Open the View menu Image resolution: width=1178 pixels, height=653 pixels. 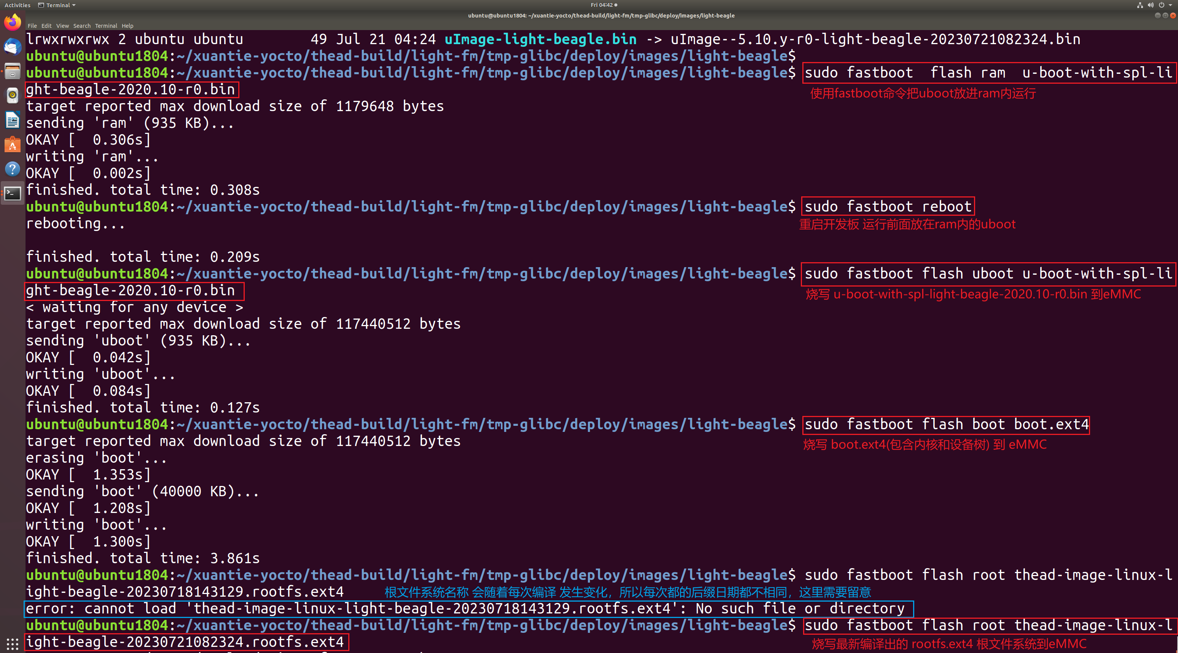(62, 25)
